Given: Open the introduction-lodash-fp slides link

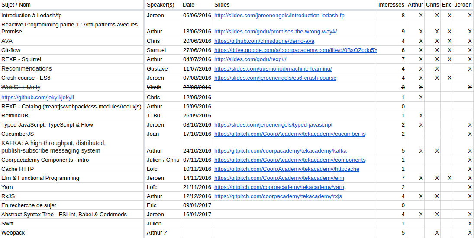Looking at the screenshot, I should 279,16.
